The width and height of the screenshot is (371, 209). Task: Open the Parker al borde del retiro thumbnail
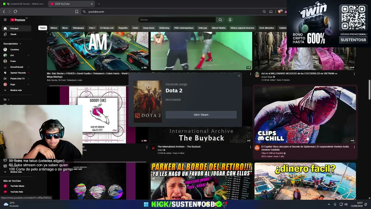[201, 181]
